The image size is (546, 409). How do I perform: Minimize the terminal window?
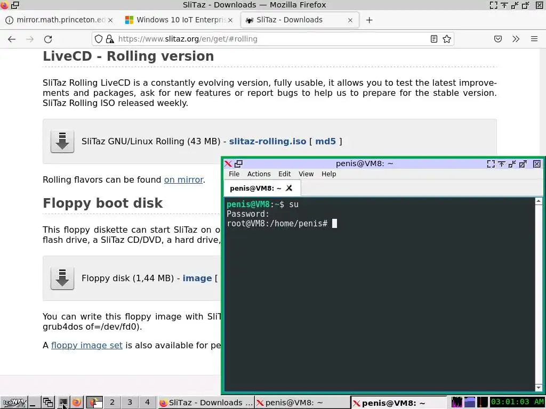pos(512,164)
